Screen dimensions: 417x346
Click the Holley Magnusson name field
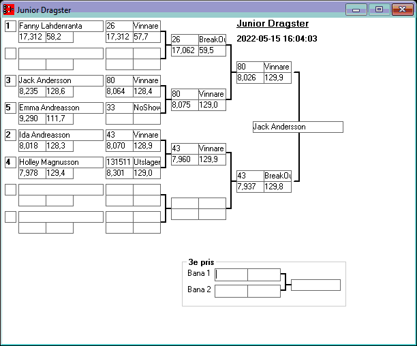pyautogui.click(x=61, y=162)
